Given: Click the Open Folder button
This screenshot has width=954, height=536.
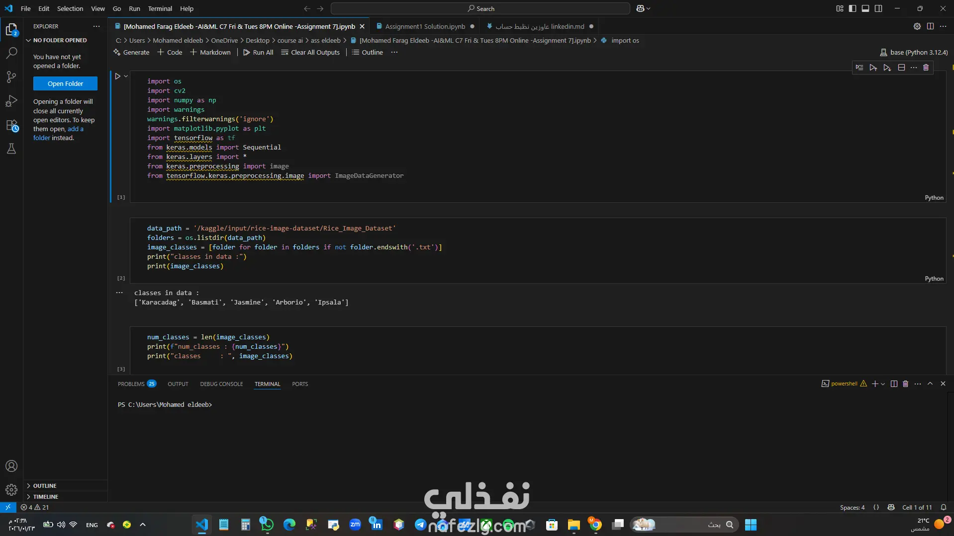Looking at the screenshot, I should pos(65,83).
